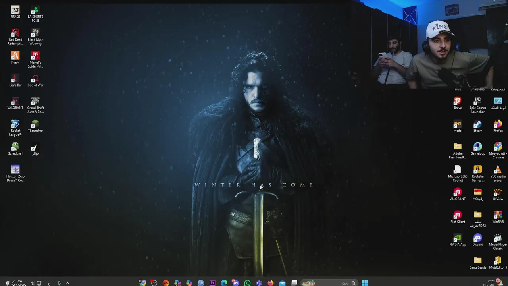Image resolution: width=508 pixels, height=286 pixels.
Task: Launch Marvel's Spider-Man shortcut
Action: [35, 60]
